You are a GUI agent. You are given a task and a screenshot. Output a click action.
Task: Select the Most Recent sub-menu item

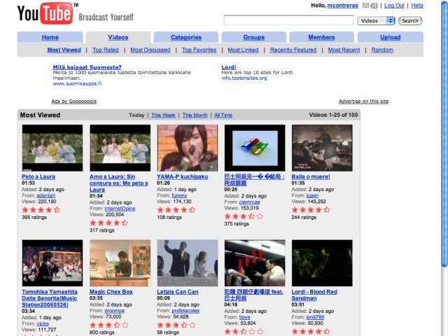coord(344,50)
